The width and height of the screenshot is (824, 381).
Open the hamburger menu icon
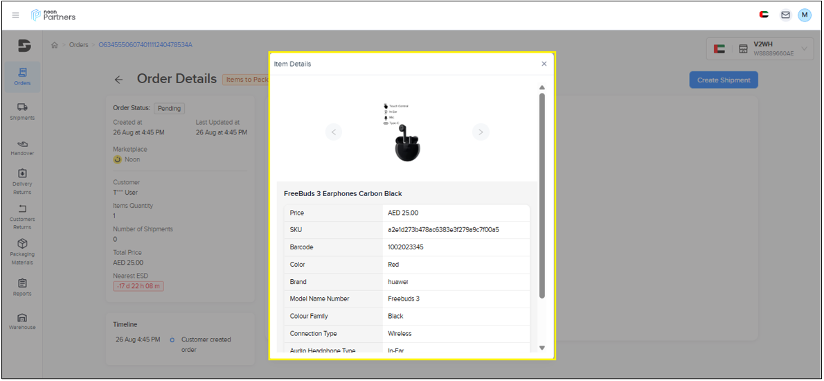pyautogui.click(x=16, y=15)
